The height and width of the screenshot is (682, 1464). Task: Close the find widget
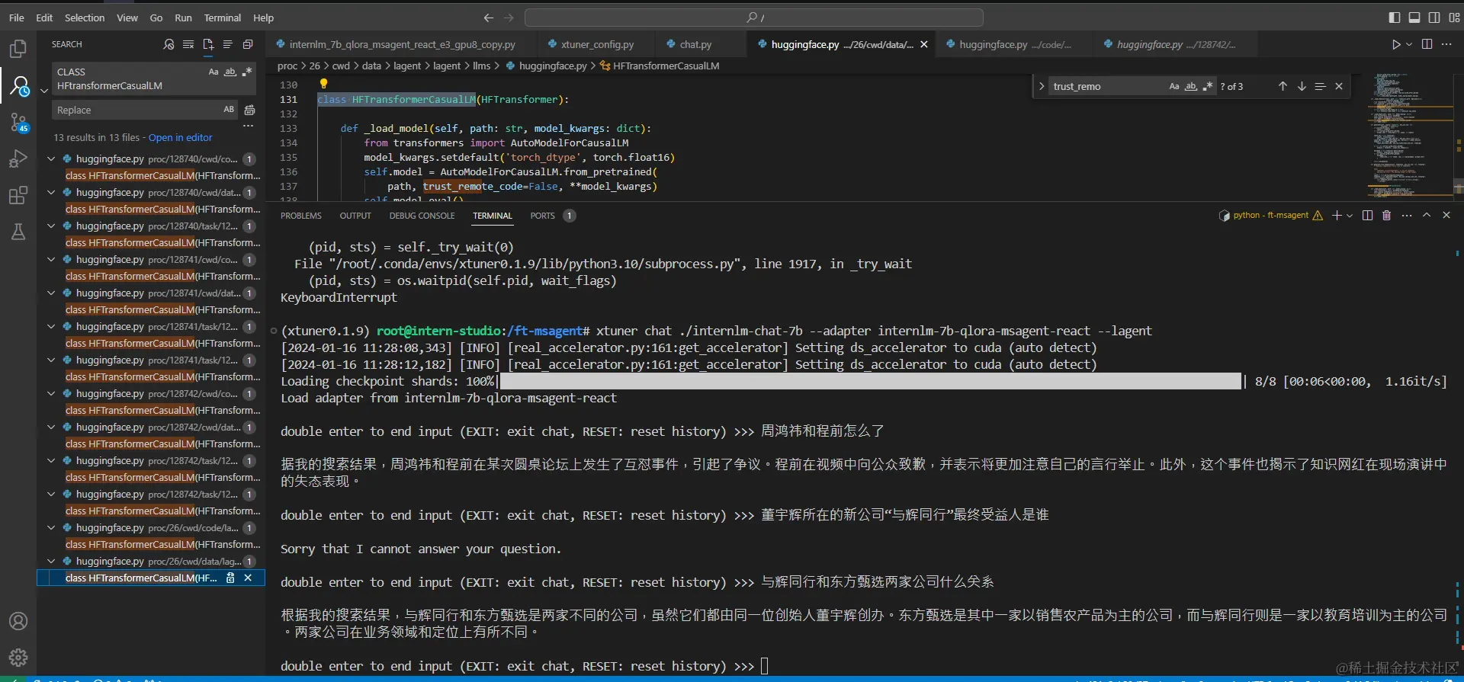[x=1339, y=86]
